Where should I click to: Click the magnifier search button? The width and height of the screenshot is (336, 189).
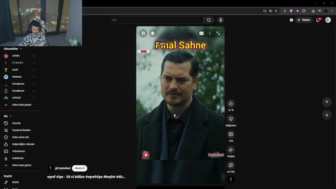(209, 20)
